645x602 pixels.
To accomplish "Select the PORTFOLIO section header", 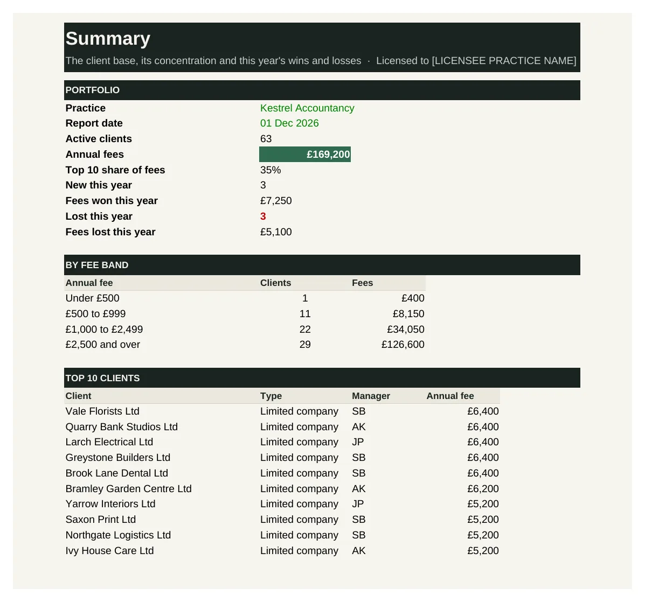I will pos(322,90).
